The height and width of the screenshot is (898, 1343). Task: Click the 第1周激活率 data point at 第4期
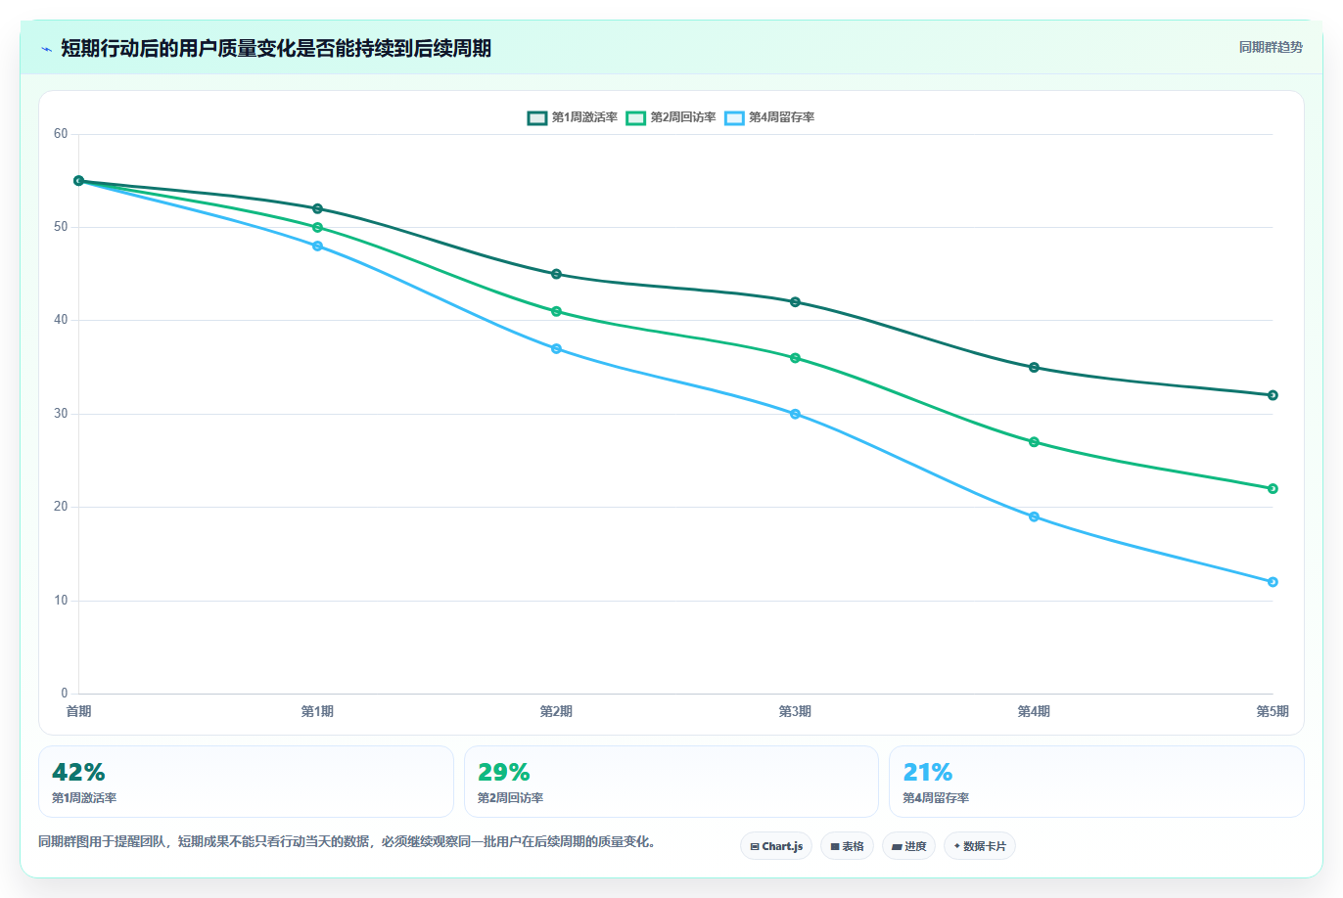click(1034, 368)
